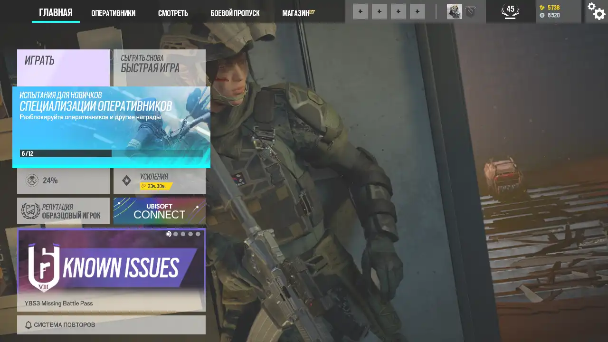
Task: Click the bell icon for replay system
Action: tap(28, 325)
